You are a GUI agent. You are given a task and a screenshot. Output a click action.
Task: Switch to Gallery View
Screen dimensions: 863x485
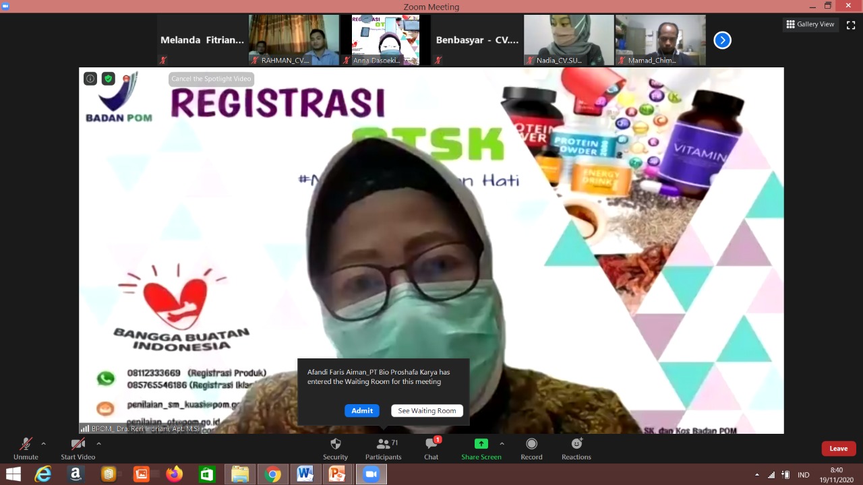pos(810,24)
